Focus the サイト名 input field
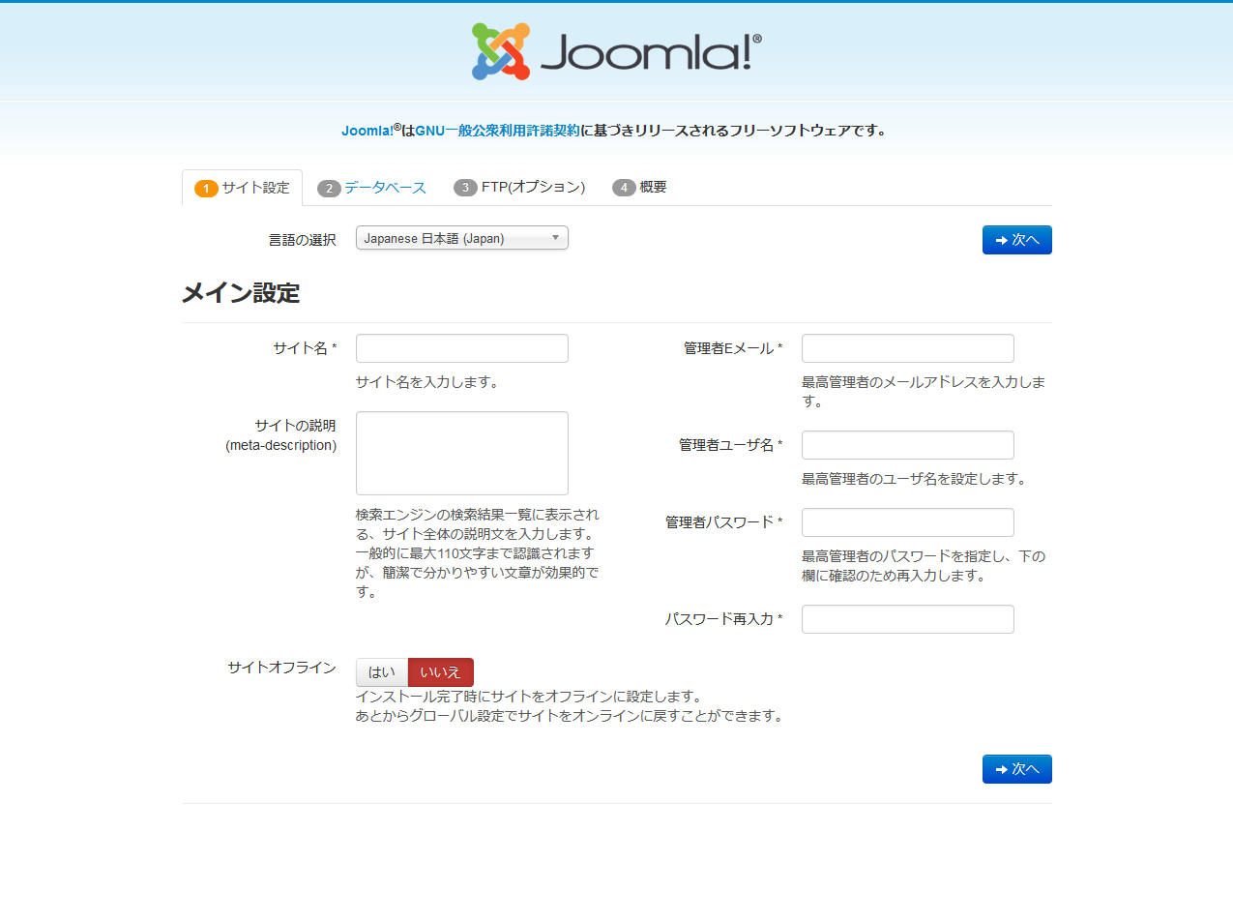Viewport: 1233px width, 922px height. (x=462, y=348)
